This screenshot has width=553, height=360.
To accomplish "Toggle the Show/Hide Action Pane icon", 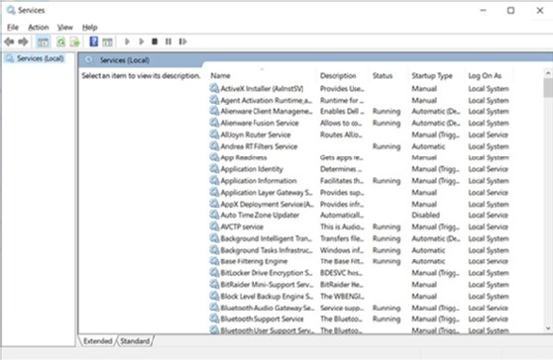I will point(107,42).
